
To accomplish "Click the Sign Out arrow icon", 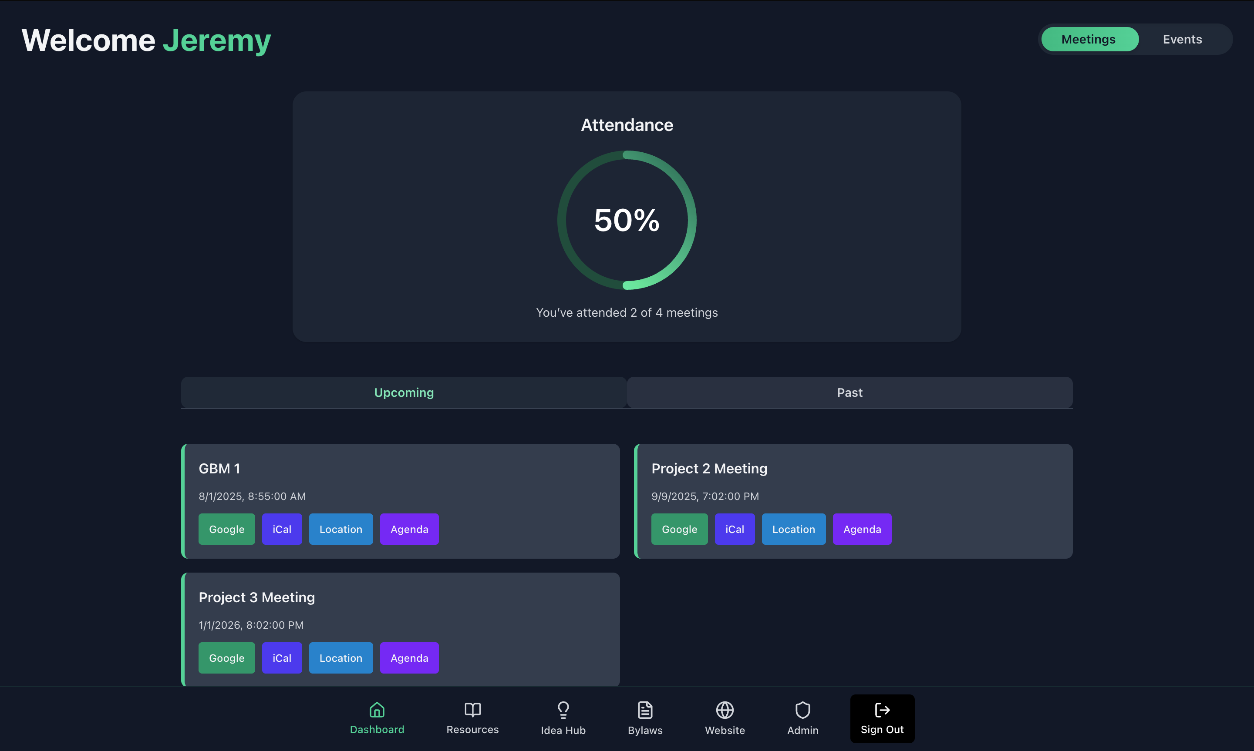I will coord(882,710).
